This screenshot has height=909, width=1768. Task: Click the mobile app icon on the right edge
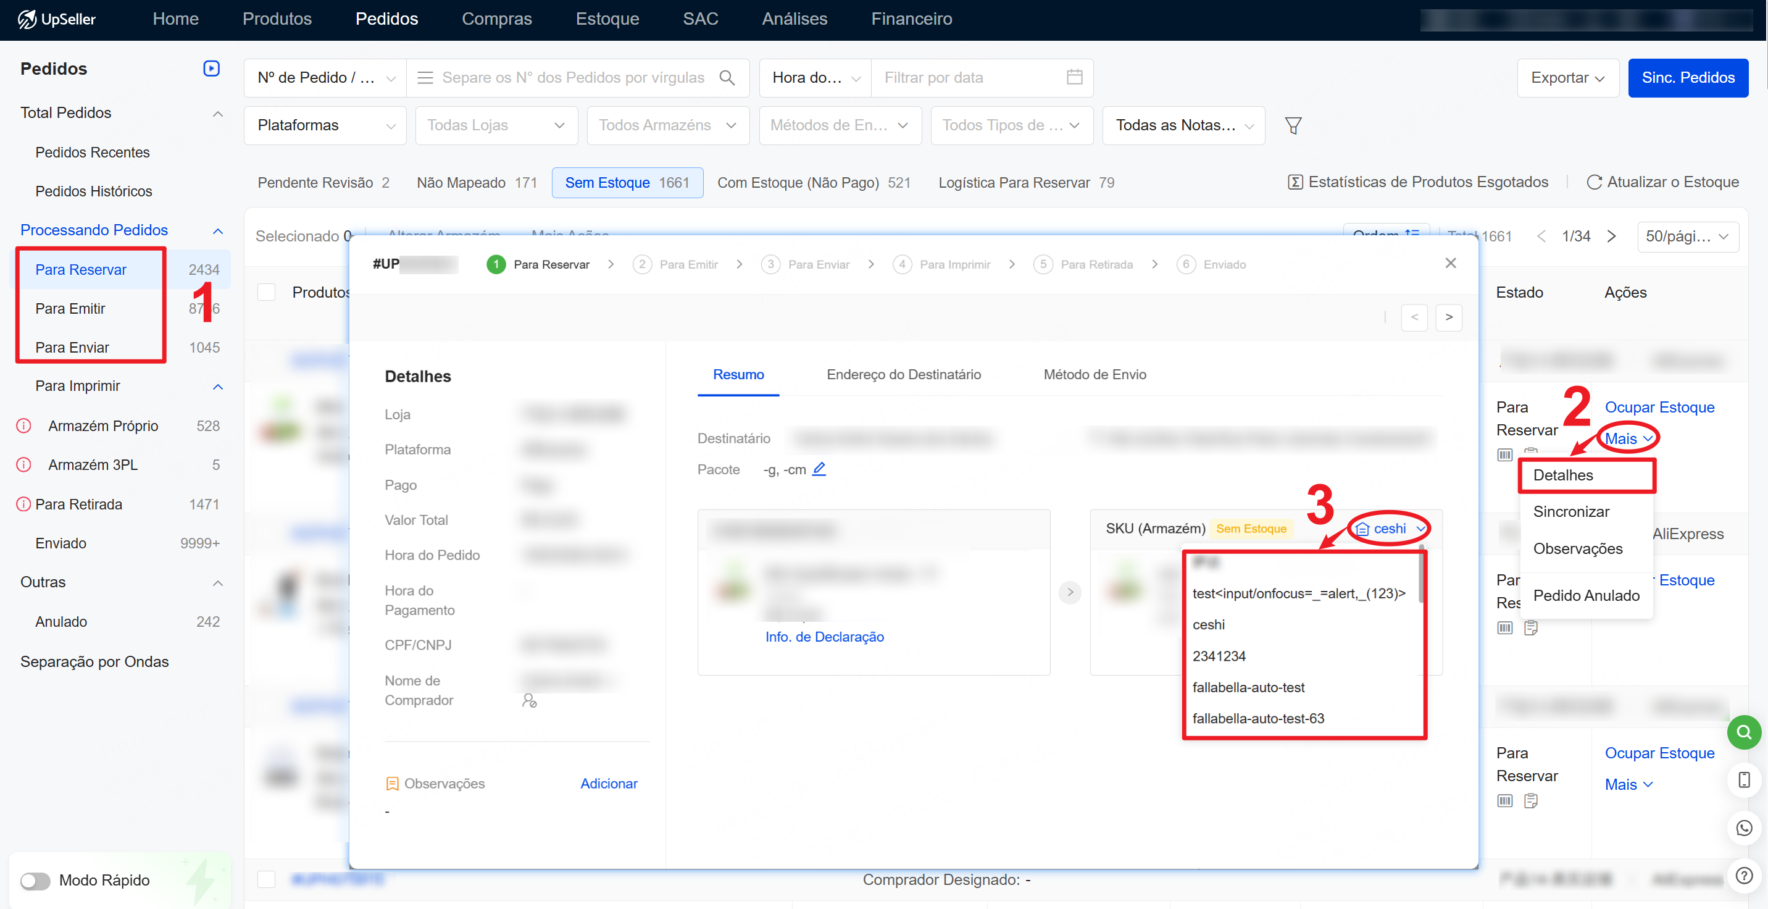coord(1744,779)
